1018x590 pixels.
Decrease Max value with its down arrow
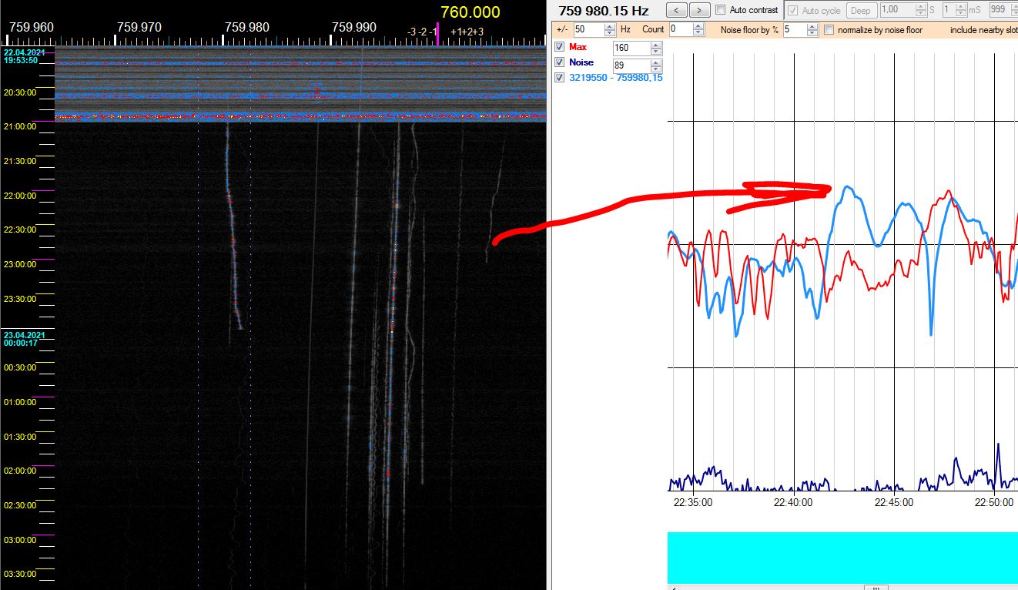656,52
